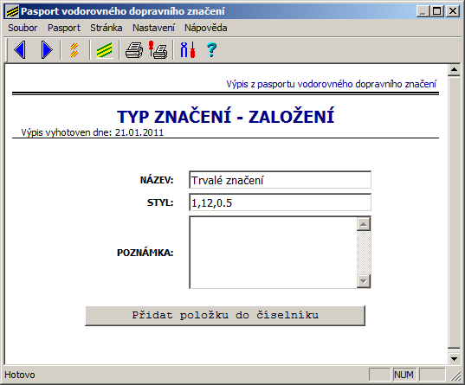Image resolution: width=465 pixels, height=385 pixels.
Task: Open the Nastavení menu
Action: [x=153, y=28]
